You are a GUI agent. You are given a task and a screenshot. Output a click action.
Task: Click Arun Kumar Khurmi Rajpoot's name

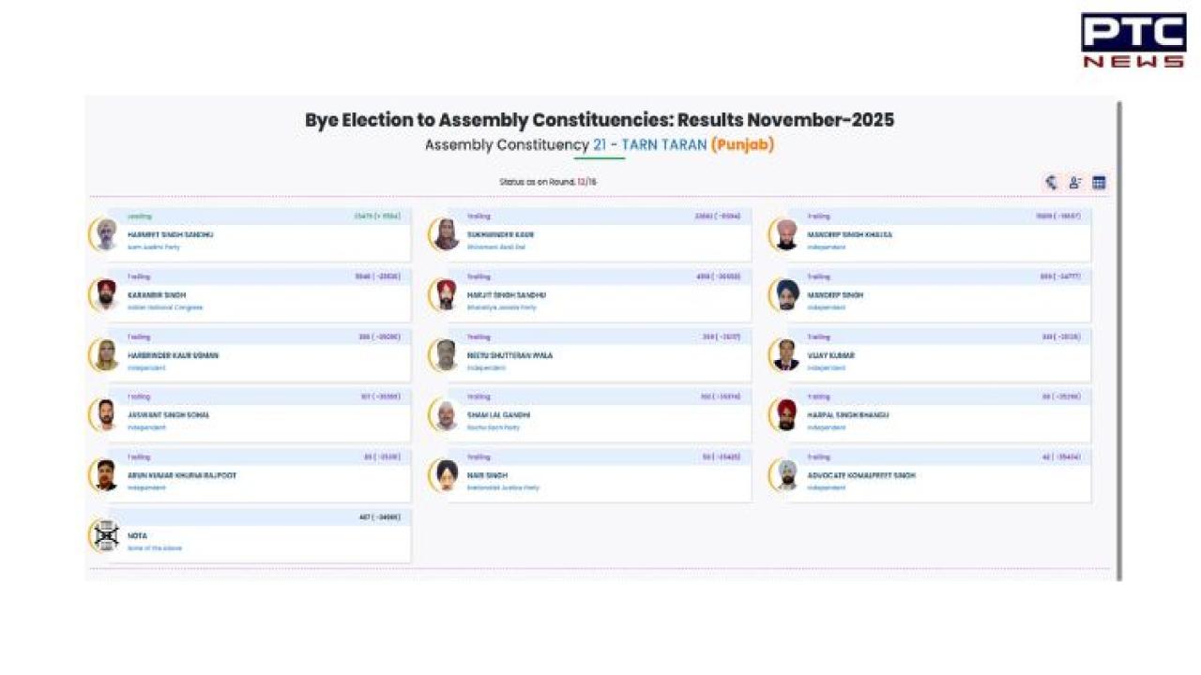tap(182, 475)
